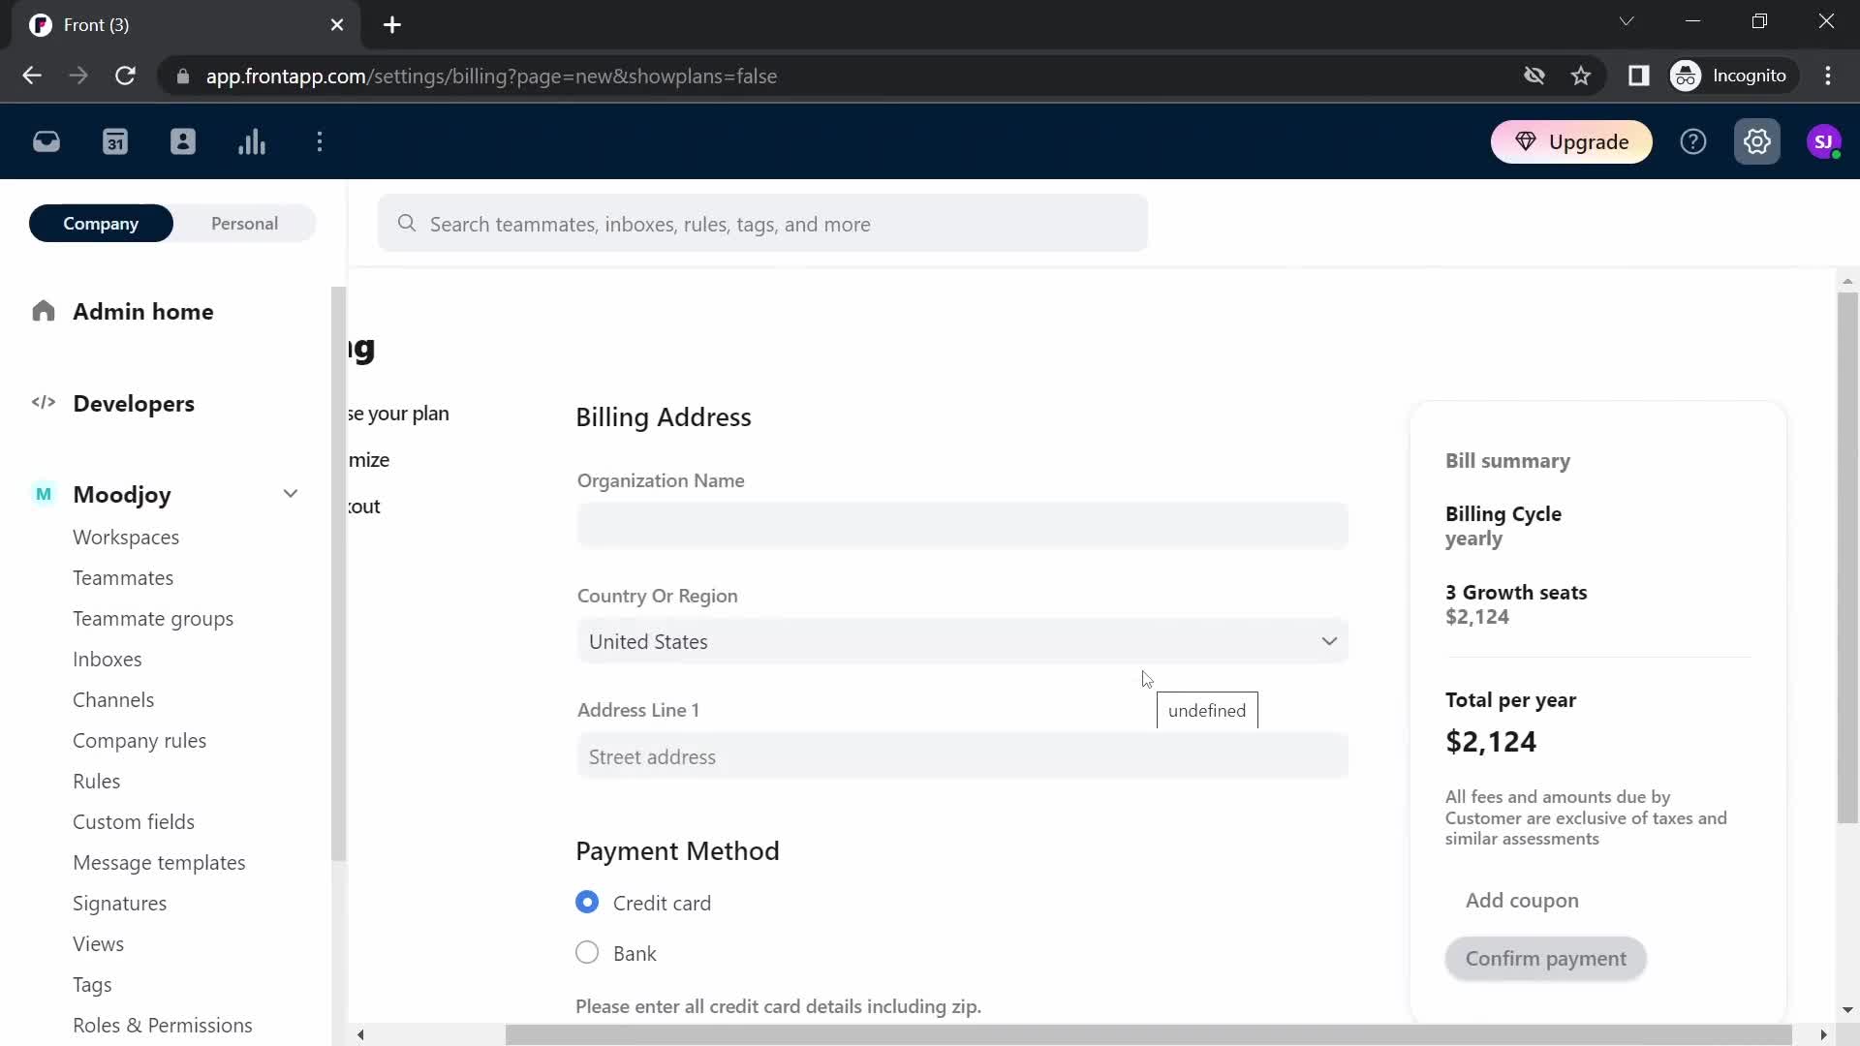1860x1046 pixels.
Task: Open the help question mark icon
Action: pos(1693,142)
